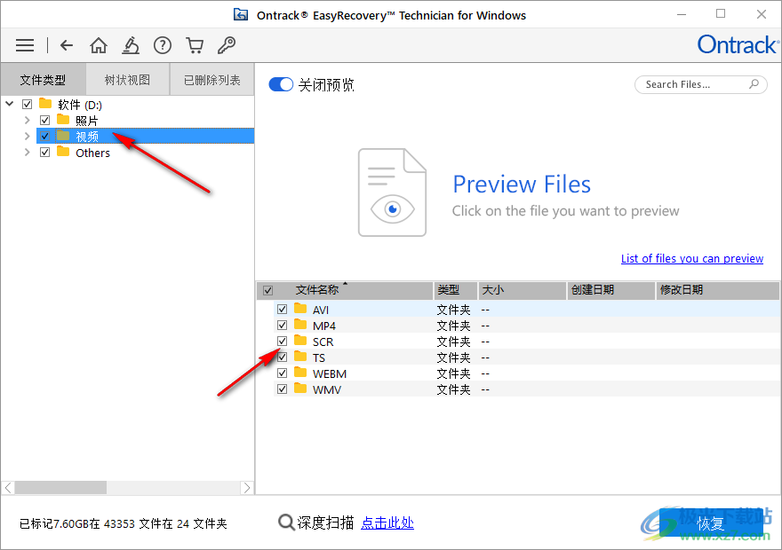
Task: Click SCR folder icon in file list
Action: click(300, 341)
